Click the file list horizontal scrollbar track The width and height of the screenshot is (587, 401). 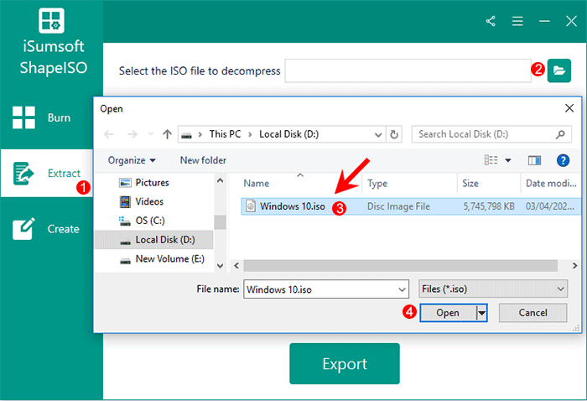click(x=401, y=265)
